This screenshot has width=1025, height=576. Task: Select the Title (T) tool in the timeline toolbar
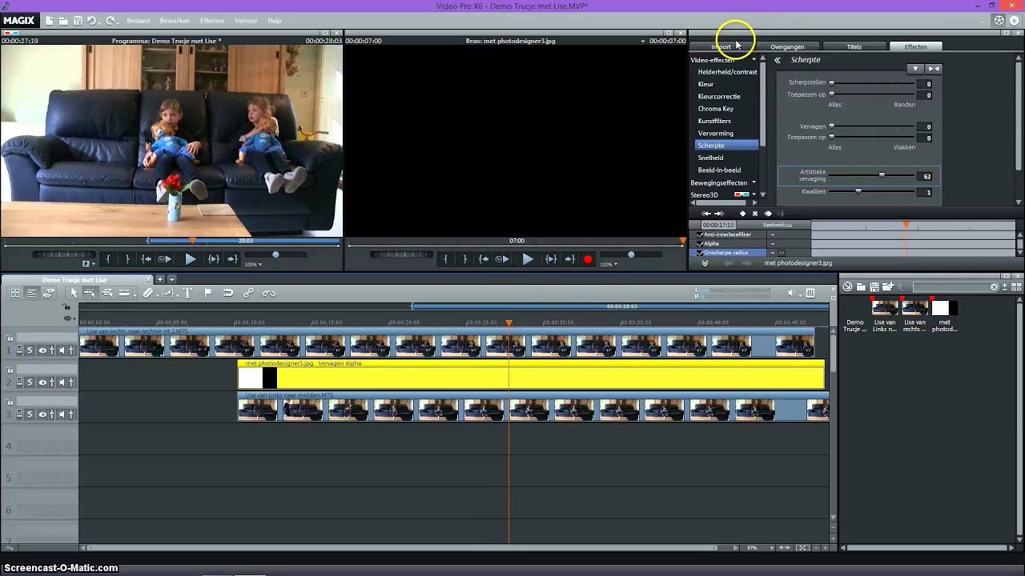click(187, 294)
